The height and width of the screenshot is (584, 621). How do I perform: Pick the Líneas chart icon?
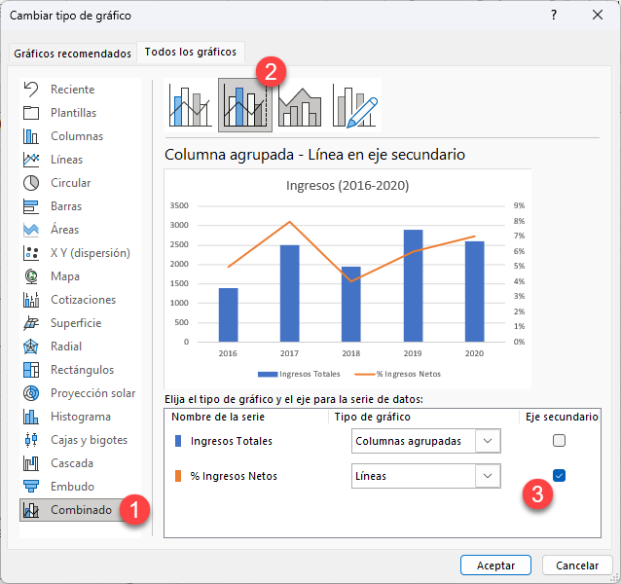pyautogui.click(x=31, y=160)
